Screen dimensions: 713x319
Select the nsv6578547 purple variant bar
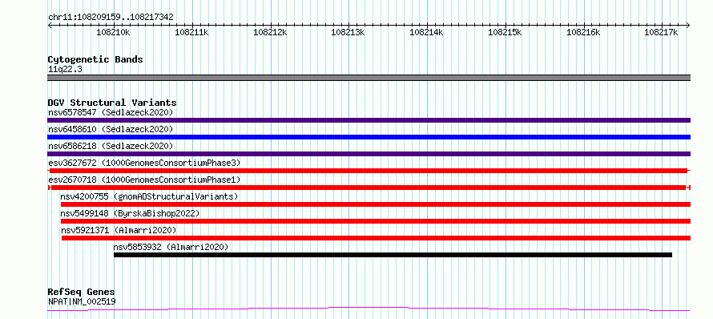pyautogui.click(x=369, y=120)
